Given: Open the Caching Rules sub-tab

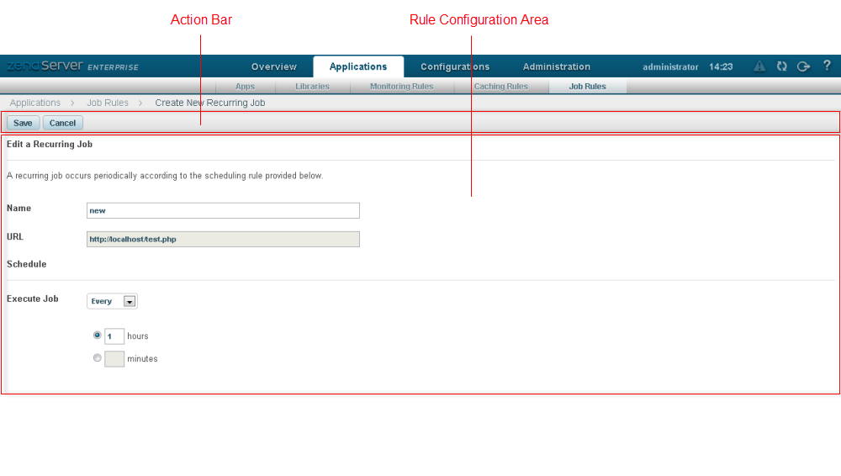Looking at the screenshot, I should (500, 86).
